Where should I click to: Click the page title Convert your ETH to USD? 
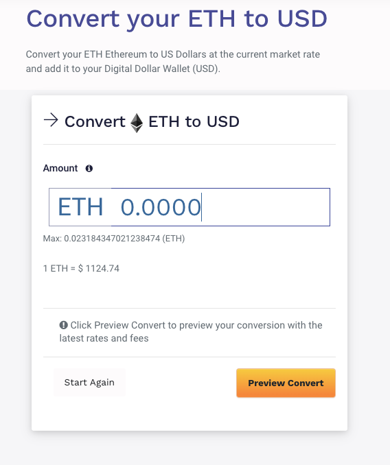click(x=176, y=19)
